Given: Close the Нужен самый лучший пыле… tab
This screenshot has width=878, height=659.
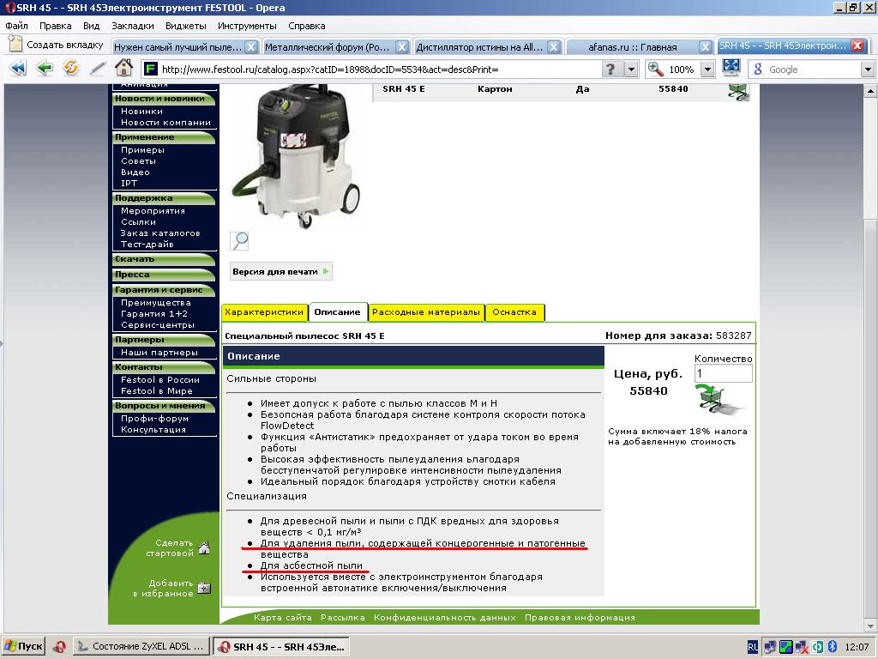Looking at the screenshot, I should pyautogui.click(x=251, y=47).
